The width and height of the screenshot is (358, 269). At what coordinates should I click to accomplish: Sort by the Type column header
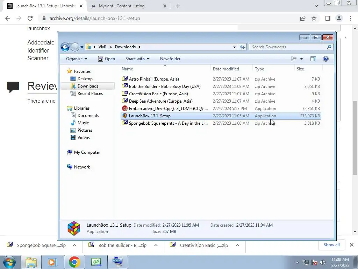pyautogui.click(x=273, y=69)
